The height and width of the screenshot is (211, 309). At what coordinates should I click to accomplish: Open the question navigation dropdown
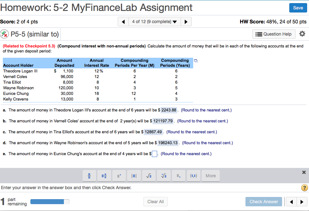point(154,22)
